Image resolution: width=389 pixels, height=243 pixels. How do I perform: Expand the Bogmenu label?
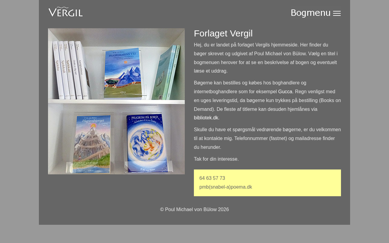(x=311, y=13)
